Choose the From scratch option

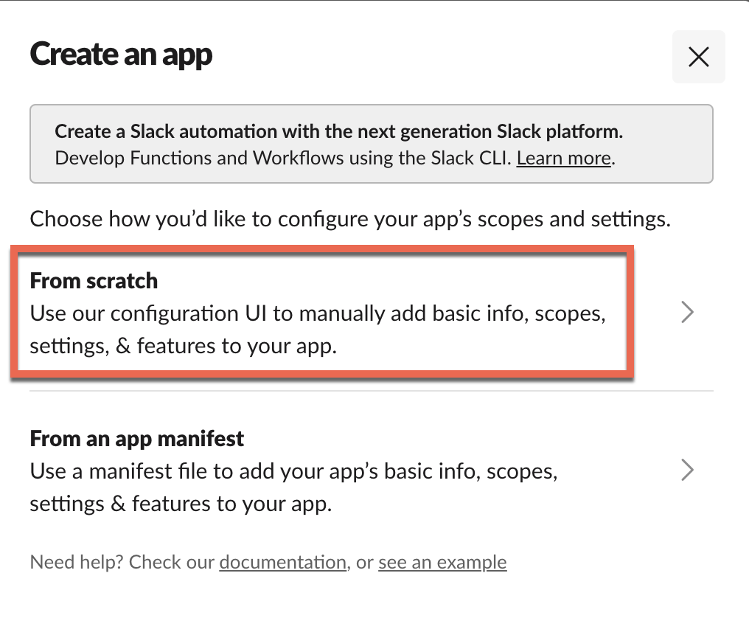click(371, 313)
